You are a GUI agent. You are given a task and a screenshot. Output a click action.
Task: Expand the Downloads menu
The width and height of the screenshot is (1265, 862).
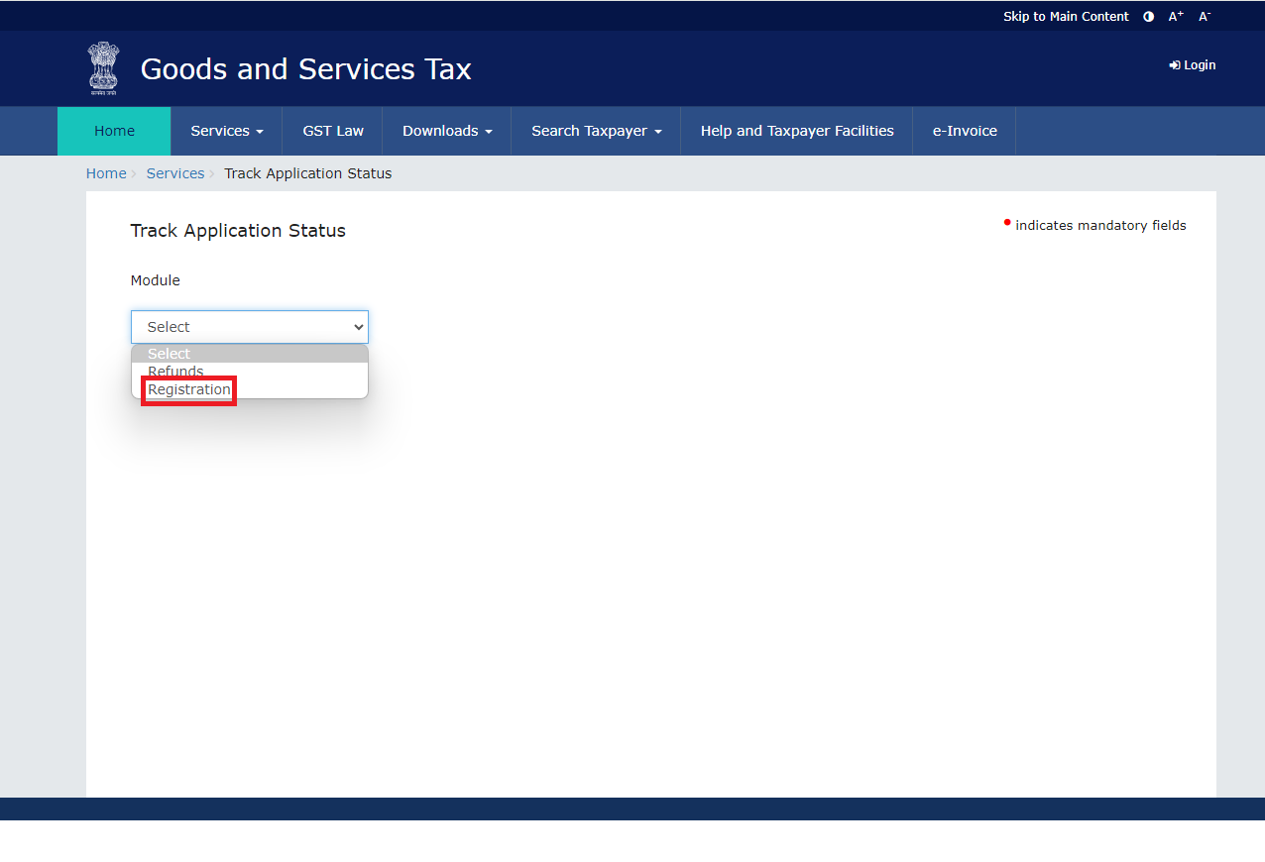446,130
